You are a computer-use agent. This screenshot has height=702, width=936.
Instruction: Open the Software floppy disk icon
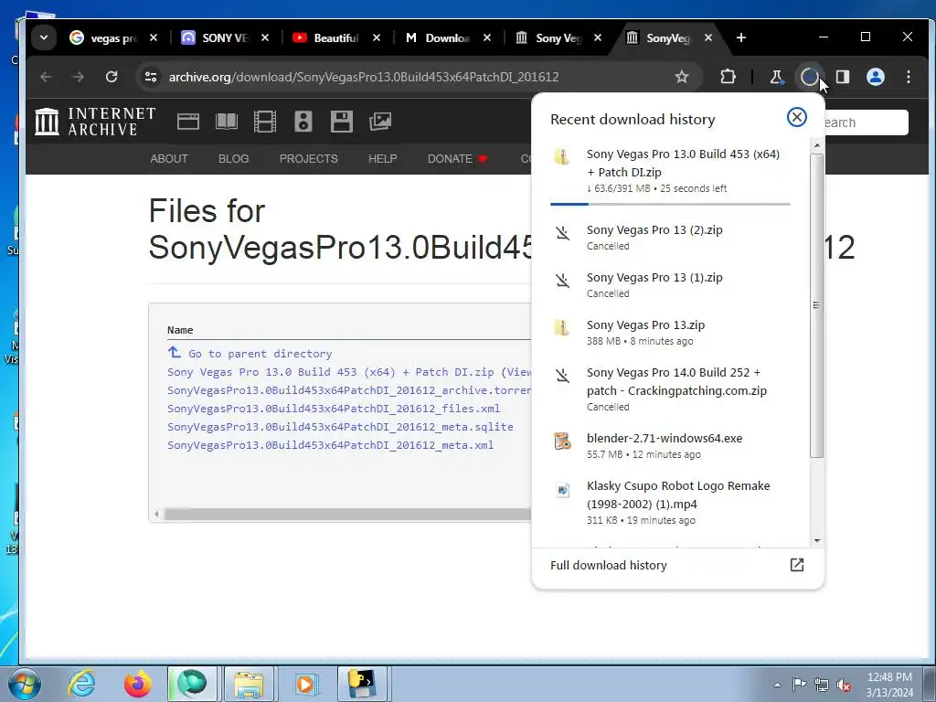342,122
